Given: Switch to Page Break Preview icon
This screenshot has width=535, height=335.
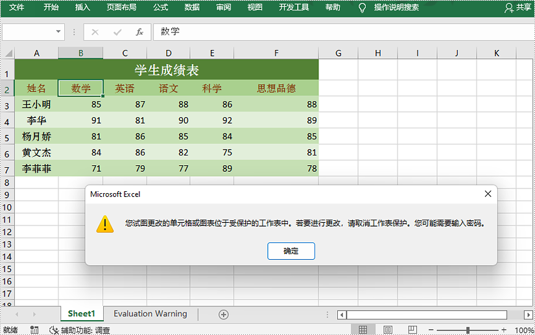Looking at the screenshot, I should (x=412, y=330).
